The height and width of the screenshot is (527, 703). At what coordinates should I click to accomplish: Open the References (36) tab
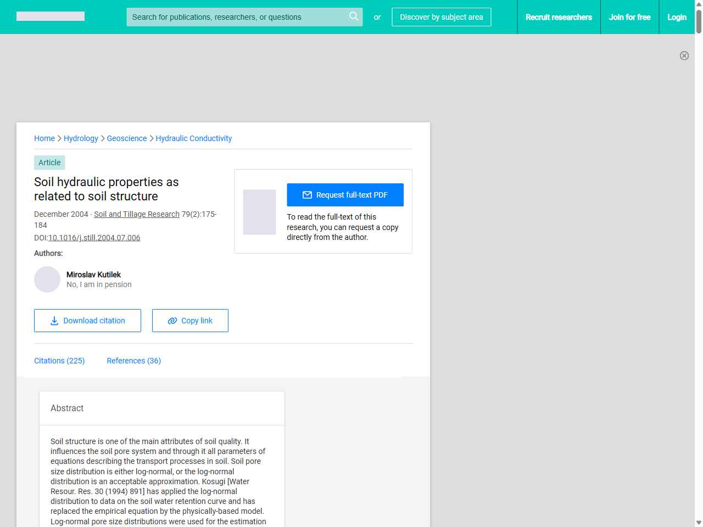(133, 361)
